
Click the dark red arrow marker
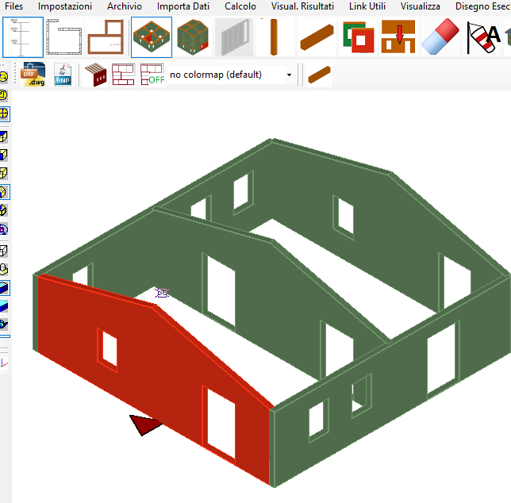[145, 424]
